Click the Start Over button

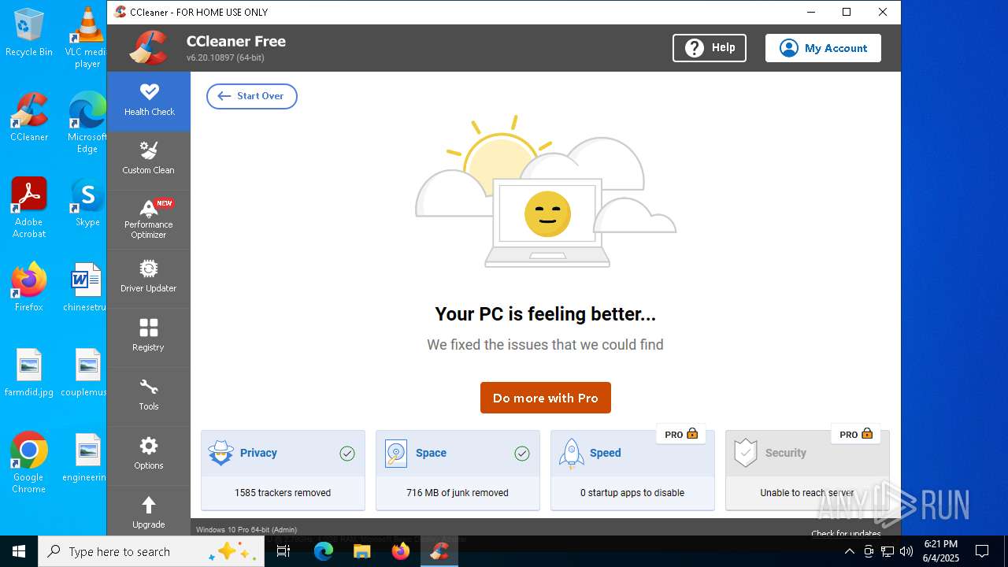click(252, 96)
